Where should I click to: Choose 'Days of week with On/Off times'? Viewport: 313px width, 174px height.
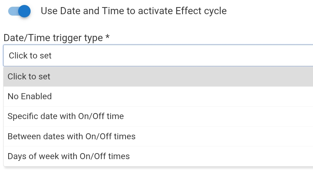coord(69,156)
